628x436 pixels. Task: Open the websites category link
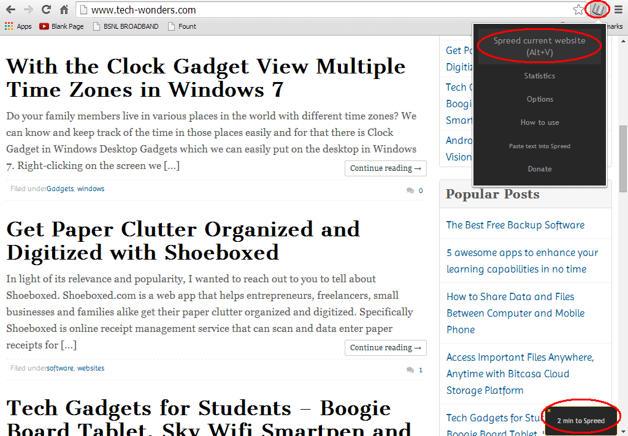tap(91, 369)
